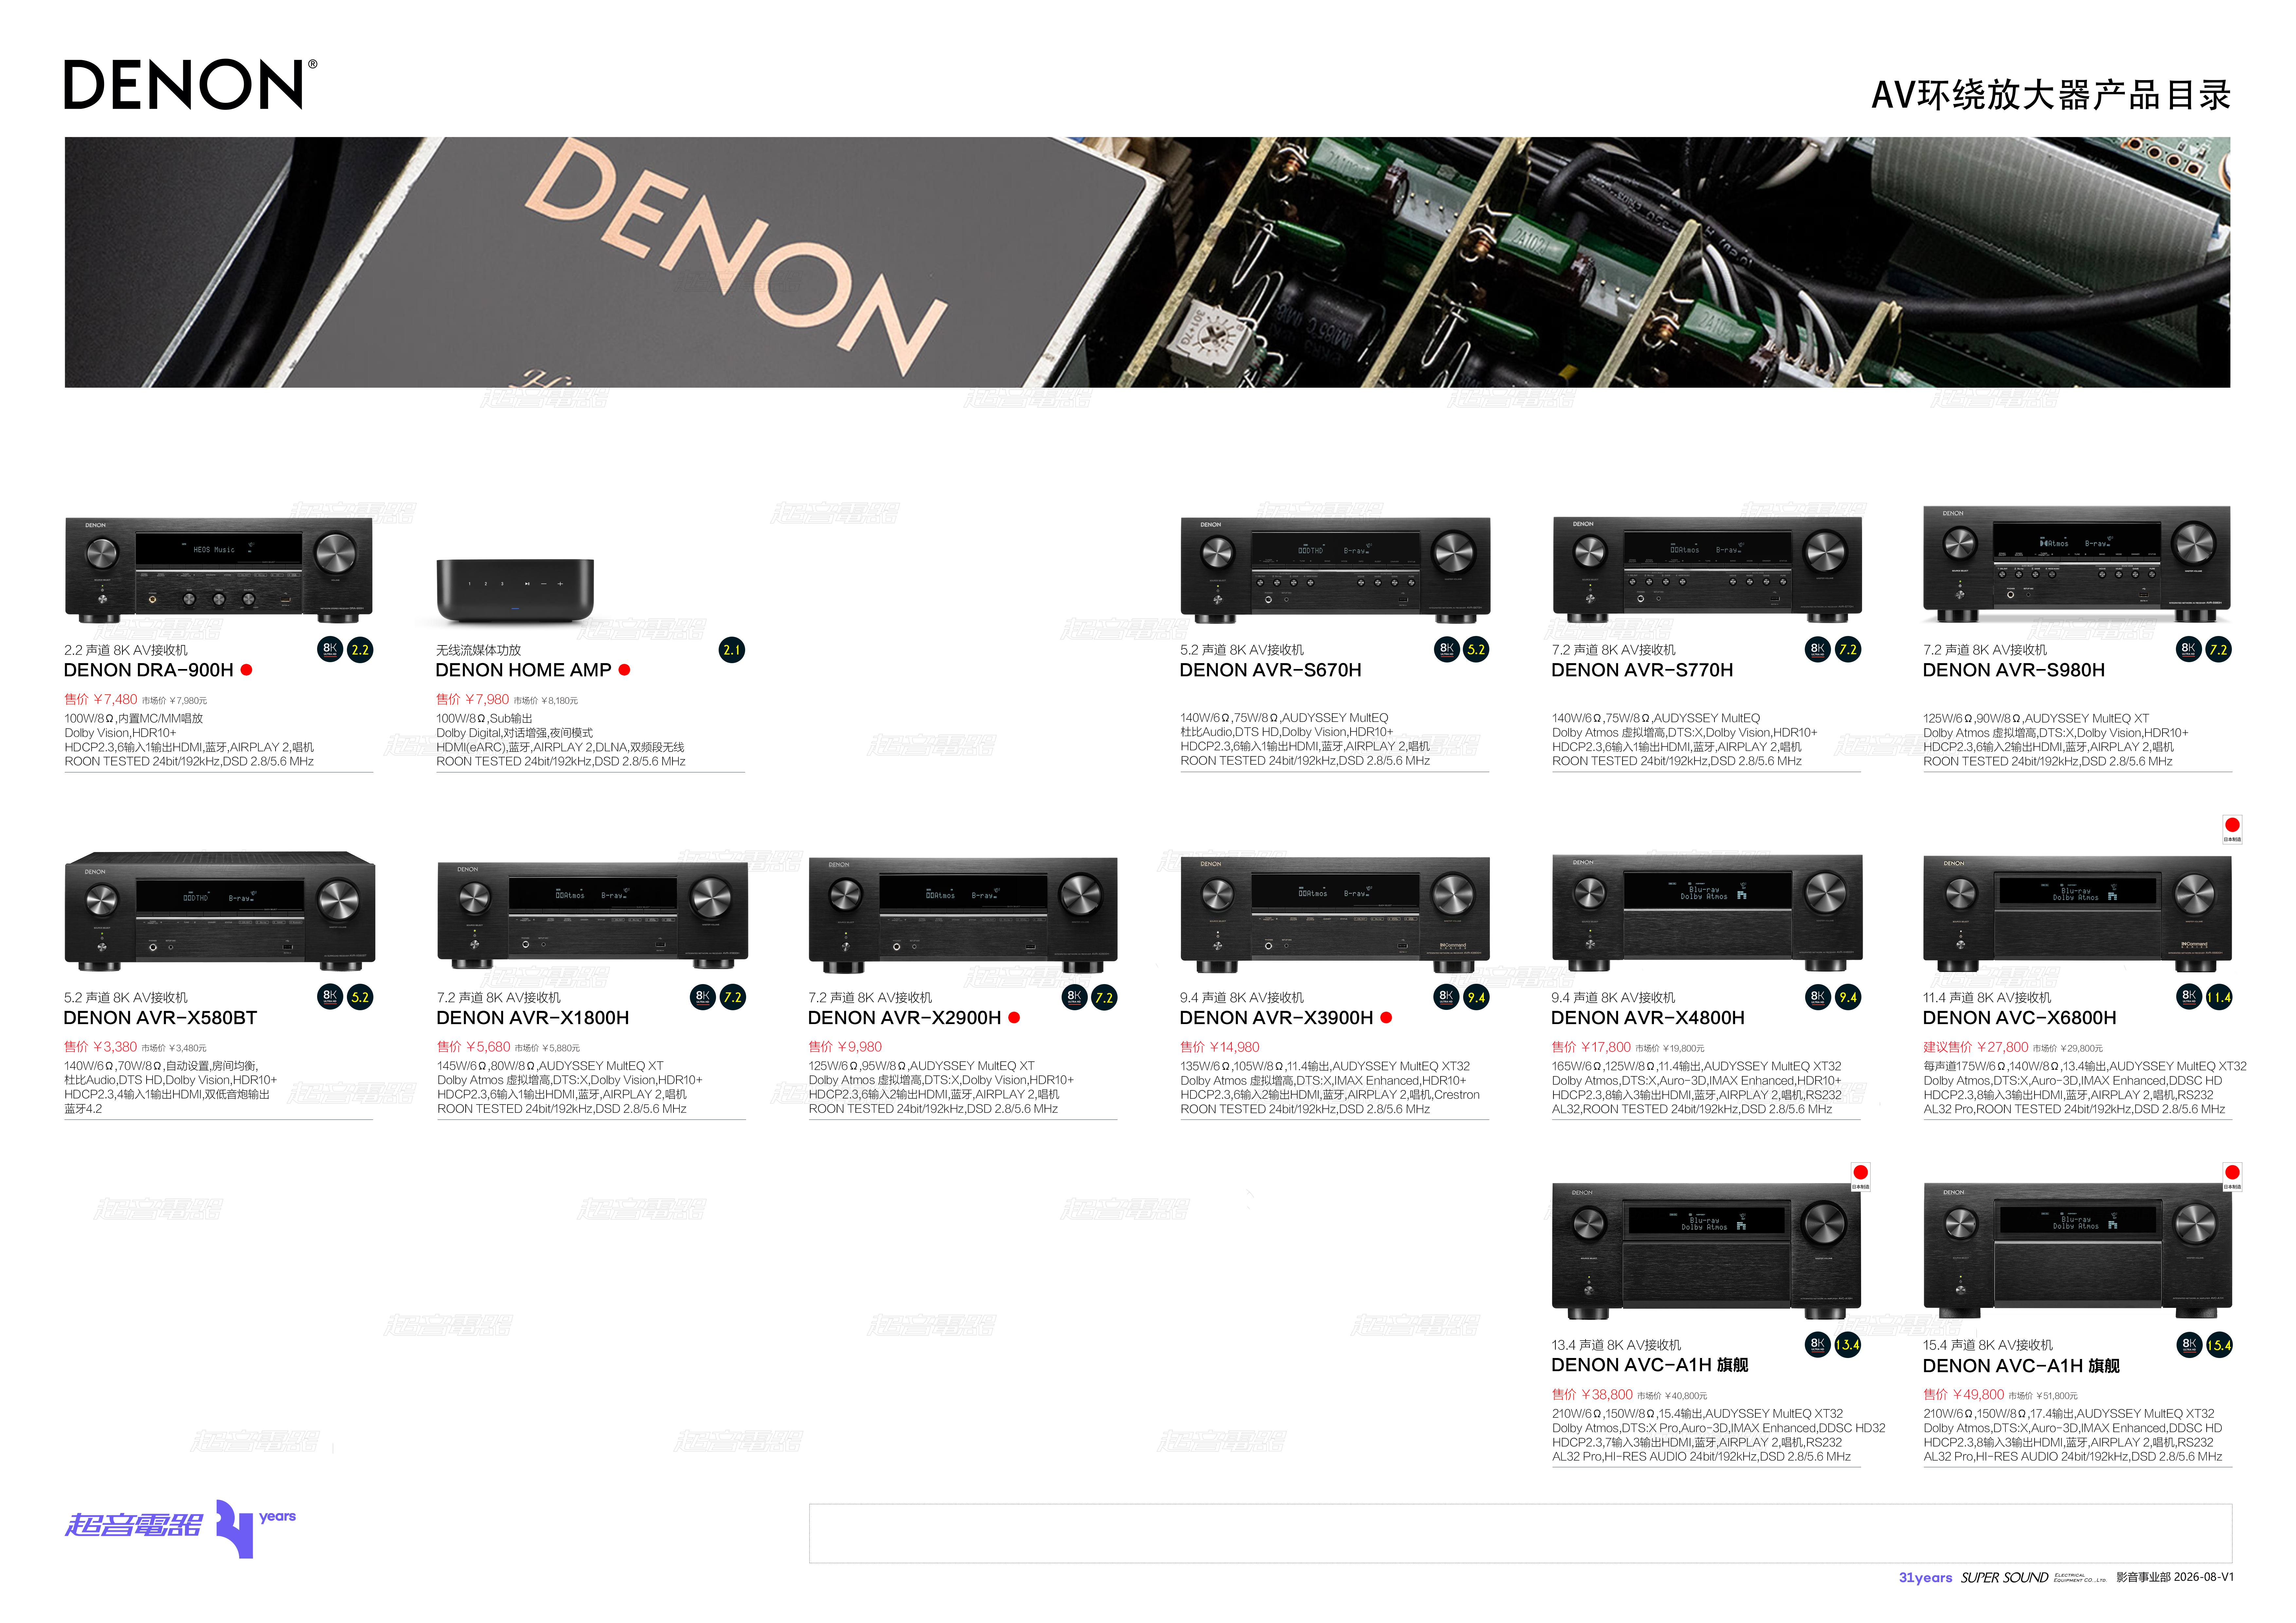This screenshot has width=2296, height=1623.
Task: Select the 影音事业部 2026-08-V1 footer text
Action: (x=2175, y=1577)
